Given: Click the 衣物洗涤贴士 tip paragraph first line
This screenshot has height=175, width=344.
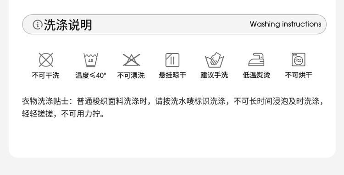Looking at the screenshot, I should pyautogui.click(x=173, y=101).
